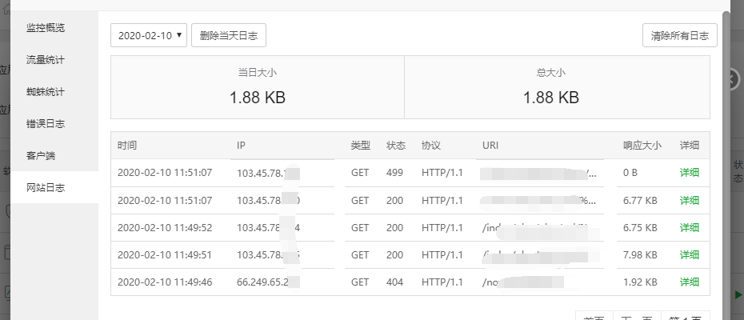The width and height of the screenshot is (744, 320).
Task: Click the 时间 column header
Action: click(127, 146)
